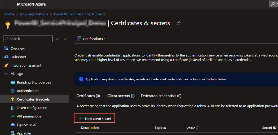
Task: Open Branding & properties
Action: (x=34, y=82)
